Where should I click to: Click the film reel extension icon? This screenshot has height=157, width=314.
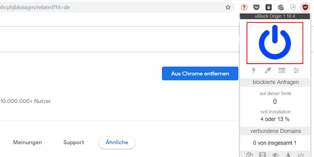[x=281, y=7]
